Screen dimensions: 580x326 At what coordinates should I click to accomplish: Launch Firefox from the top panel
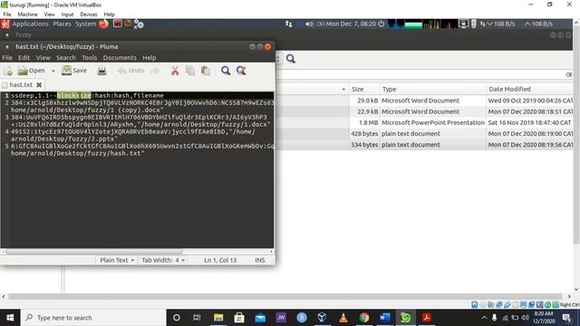click(x=103, y=24)
